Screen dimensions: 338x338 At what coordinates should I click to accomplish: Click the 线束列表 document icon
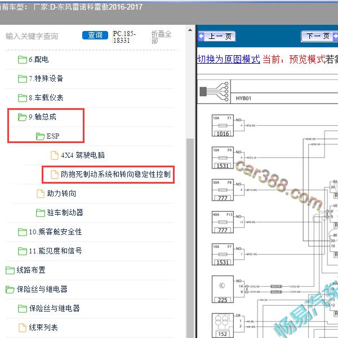22,328
